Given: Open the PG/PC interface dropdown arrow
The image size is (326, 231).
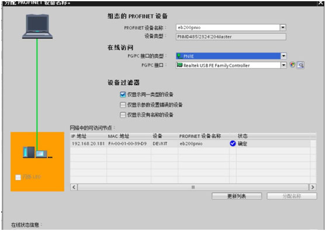Looking at the screenshot, I should click(283, 65).
